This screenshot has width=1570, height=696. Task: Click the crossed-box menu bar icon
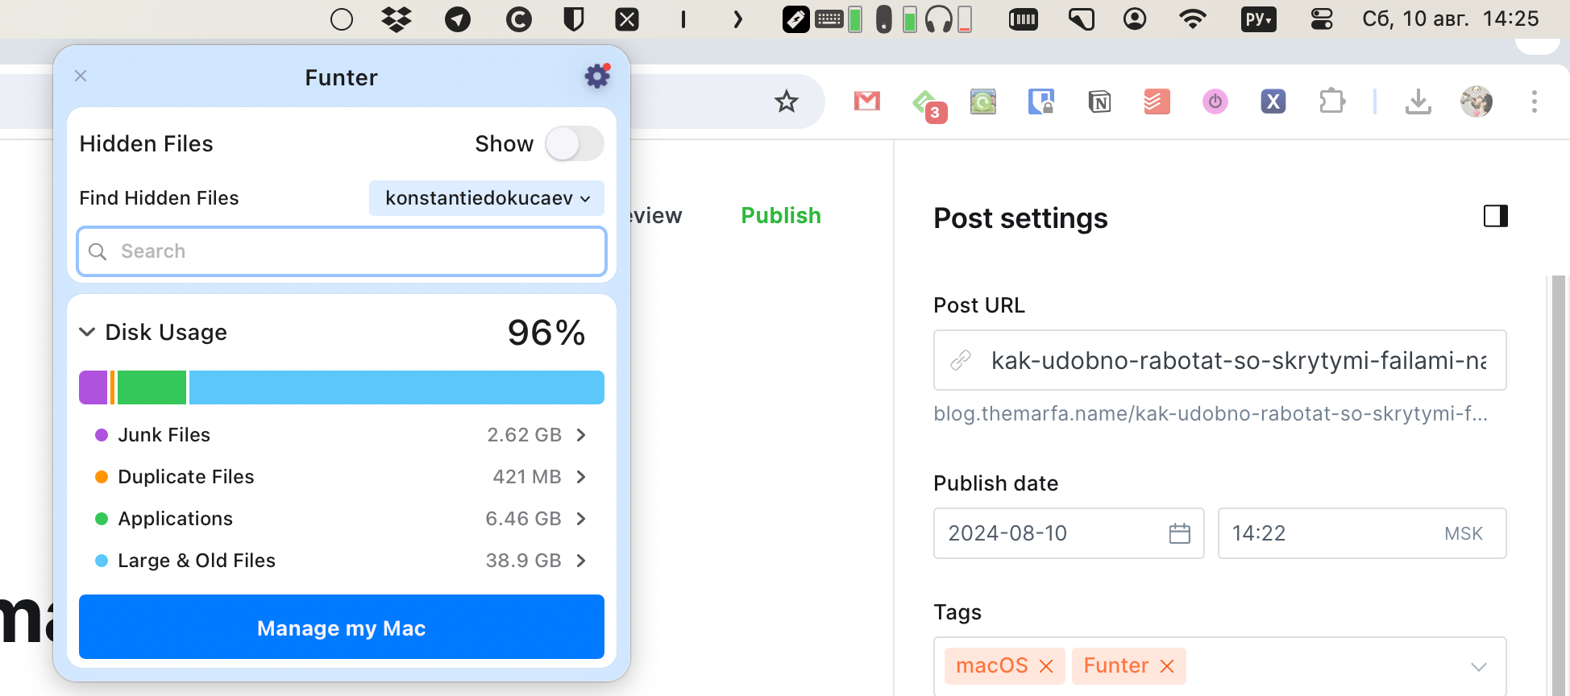click(x=627, y=19)
